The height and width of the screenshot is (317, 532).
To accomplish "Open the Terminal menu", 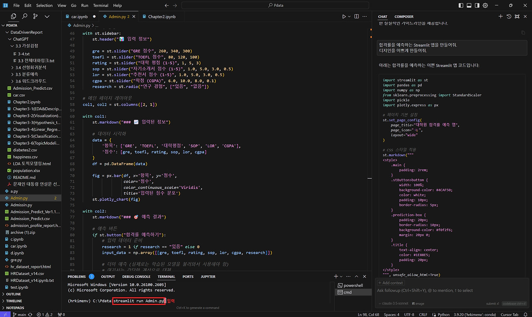I will 101,5.
